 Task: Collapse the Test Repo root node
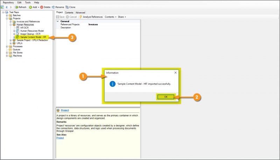pos(3,12)
